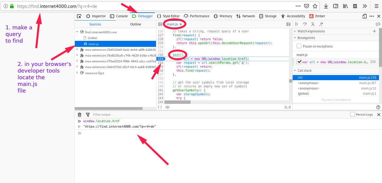Click the clipboard notes toolbar icon
Screen dimensions: 382x183
(x=355, y=6)
